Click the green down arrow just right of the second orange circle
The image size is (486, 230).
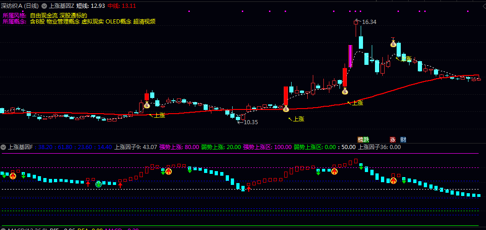190,170
